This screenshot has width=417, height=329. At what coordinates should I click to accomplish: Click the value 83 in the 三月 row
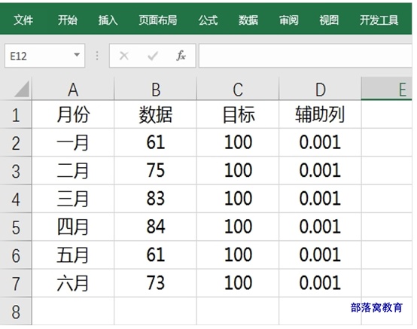coord(156,199)
